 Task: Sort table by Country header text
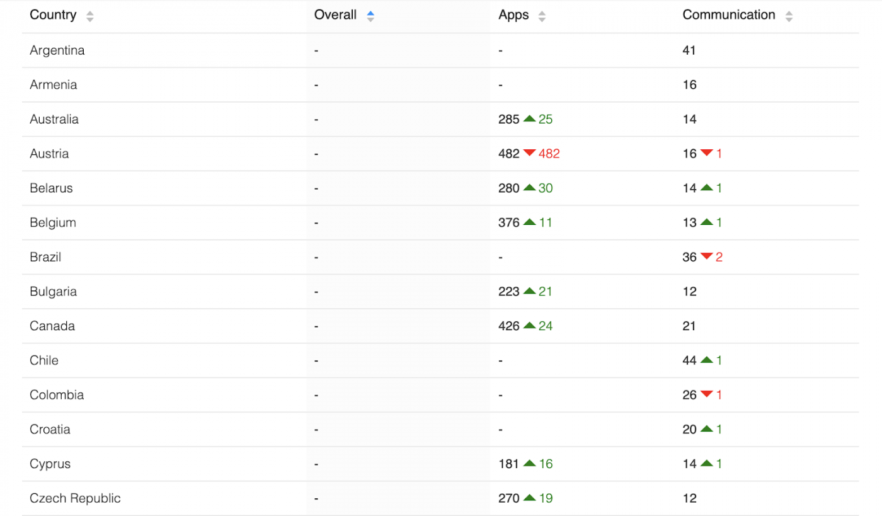coord(53,15)
